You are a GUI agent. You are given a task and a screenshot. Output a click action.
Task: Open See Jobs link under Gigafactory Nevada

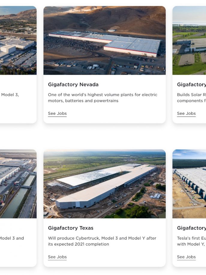(57, 113)
